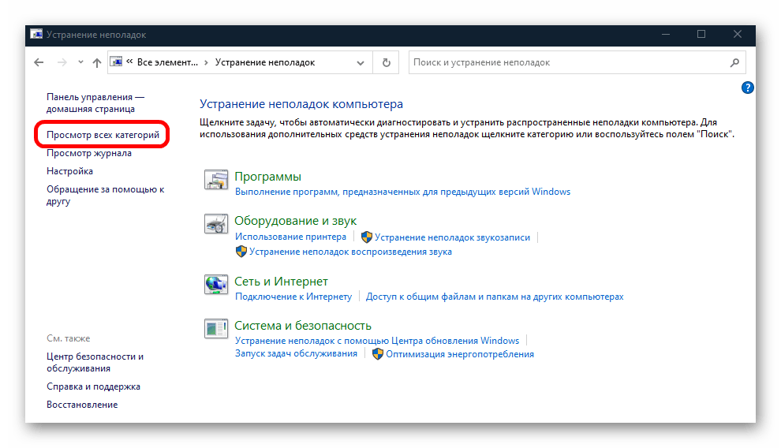Screen dimensions: 781x448
Task: Click the Программы category icon
Action: 216,180
